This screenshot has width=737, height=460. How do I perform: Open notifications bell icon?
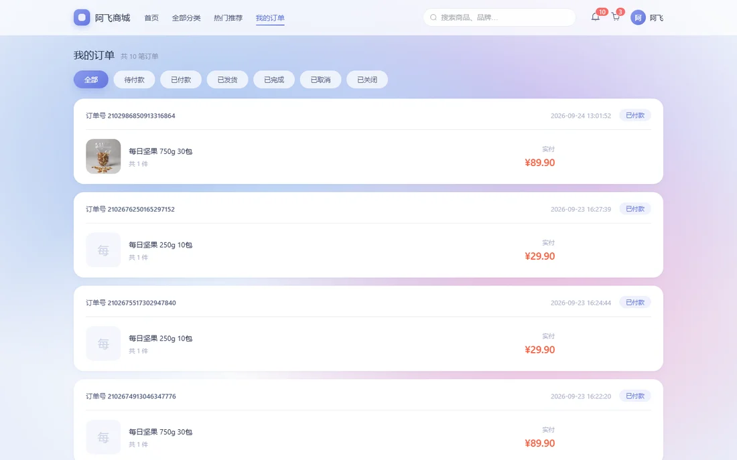(596, 17)
